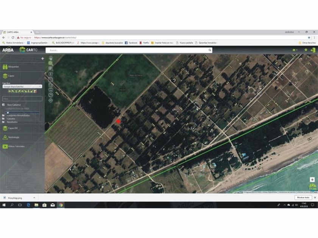Click the pan up arrow button

point(16,91)
